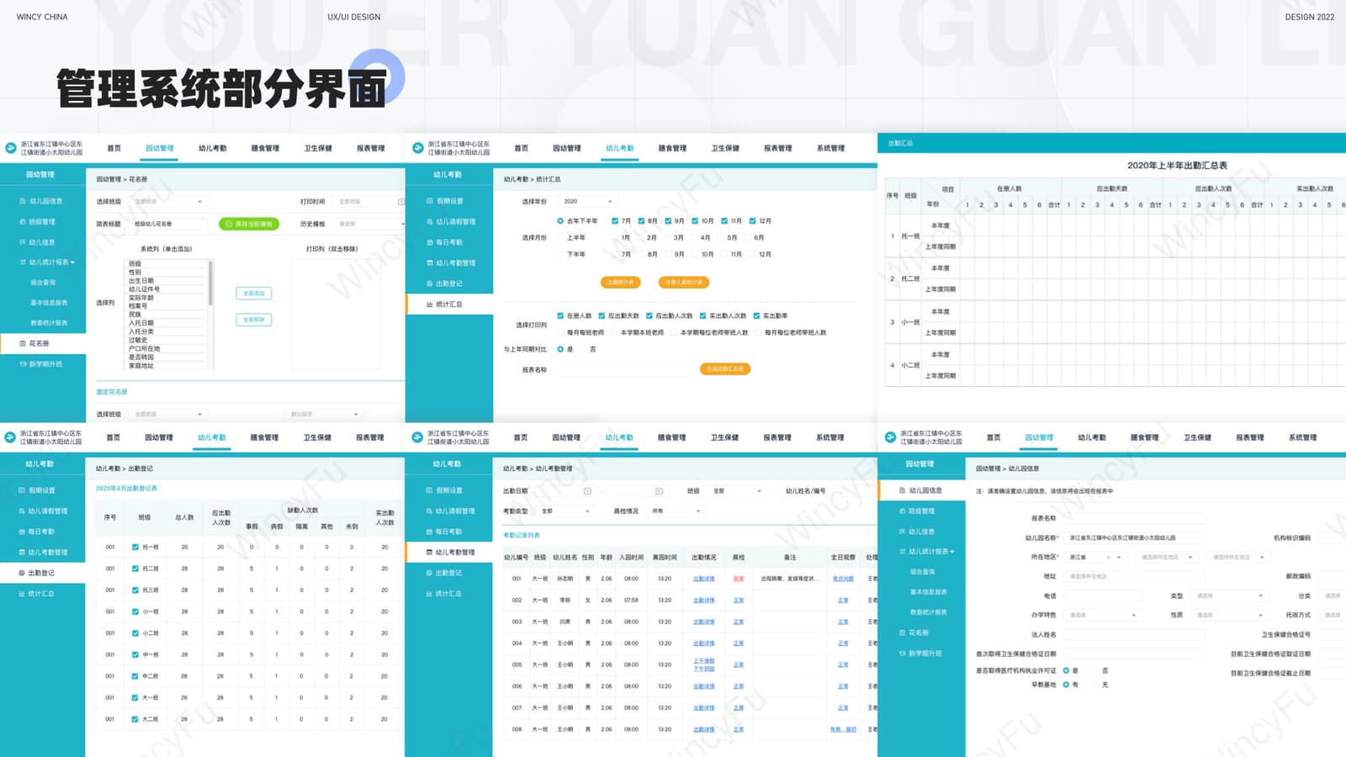Switch to 卫生保健 tab on 出勤登记 screen
Image resolution: width=1346 pixels, height=757 pixels.
coord(317,437)
